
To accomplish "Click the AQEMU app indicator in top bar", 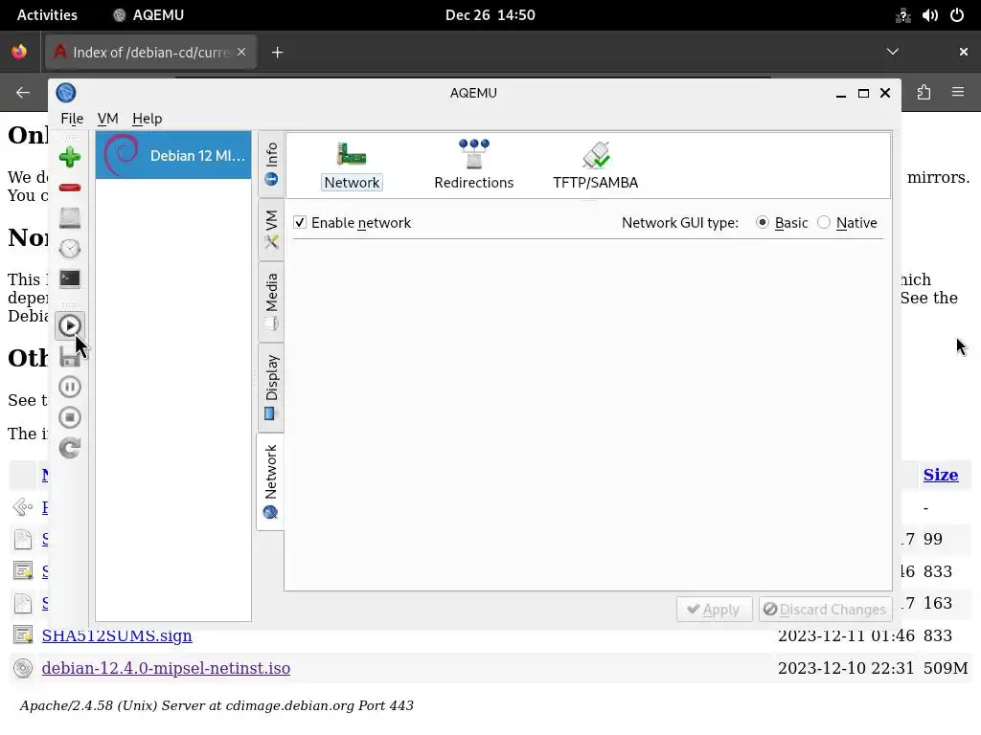I will [148, 15].
